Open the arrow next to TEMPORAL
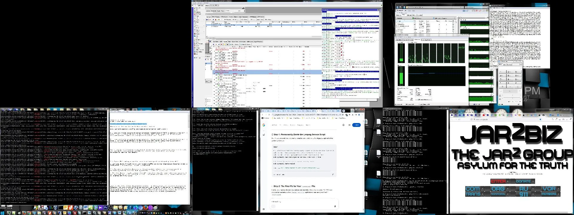The image size is (574, 215). tap(508, 194)
